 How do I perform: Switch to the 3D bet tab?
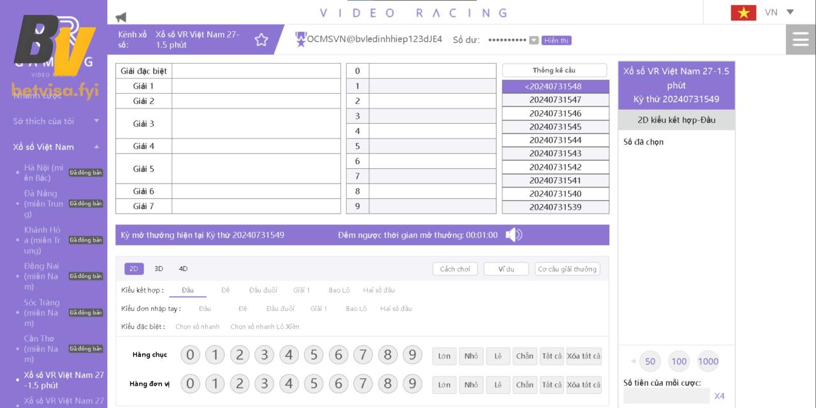[x=159, y=269]
